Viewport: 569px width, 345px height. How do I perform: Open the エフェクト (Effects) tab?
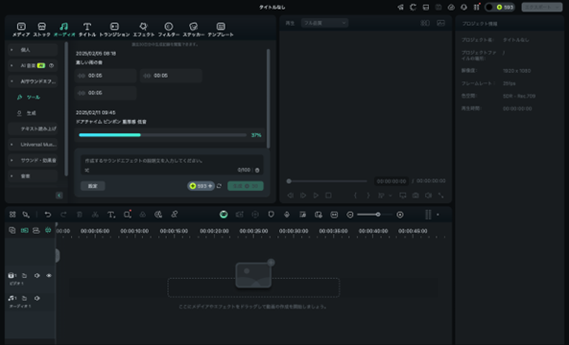[x=143, y=30]
